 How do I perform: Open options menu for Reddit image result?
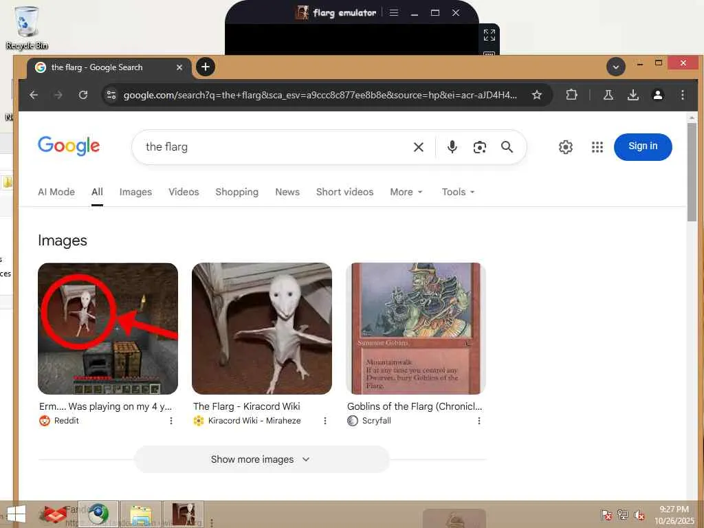point(171,421)
